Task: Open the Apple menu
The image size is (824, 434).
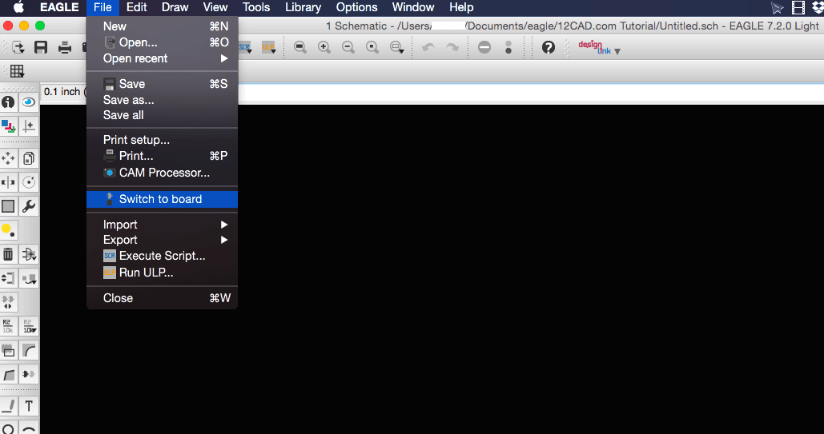Action: point(18,7)
